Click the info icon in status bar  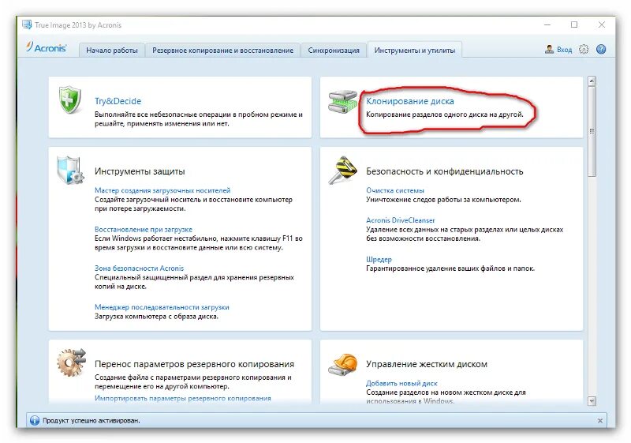click(35, 420)
